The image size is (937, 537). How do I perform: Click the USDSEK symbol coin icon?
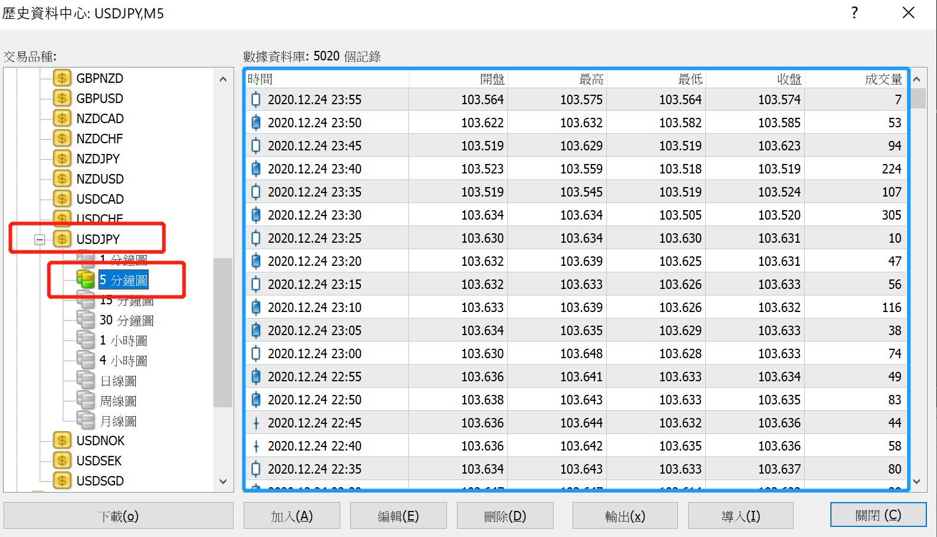pyautogui.click(x=62, y=461)
